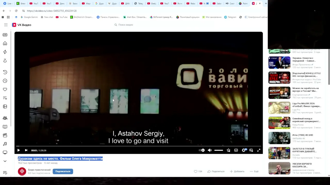The height and width of the screenshot is (185, 330).
Task: Click the star icon in player controls
Action: 228,150
